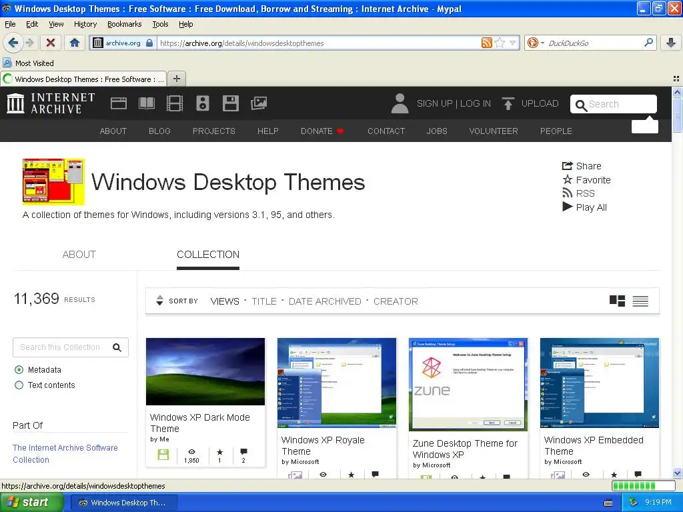The width and height of the screenshot is (683, 512).
Task: Open the Web archive icon
Action: pos(119,103)
